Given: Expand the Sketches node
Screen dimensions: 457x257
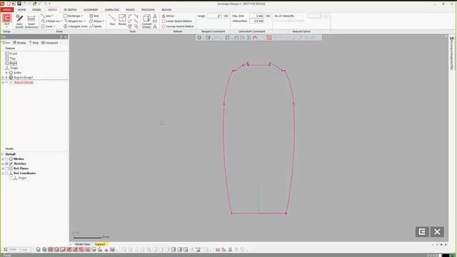Looking at the screenshot, I should click(3, 163).
